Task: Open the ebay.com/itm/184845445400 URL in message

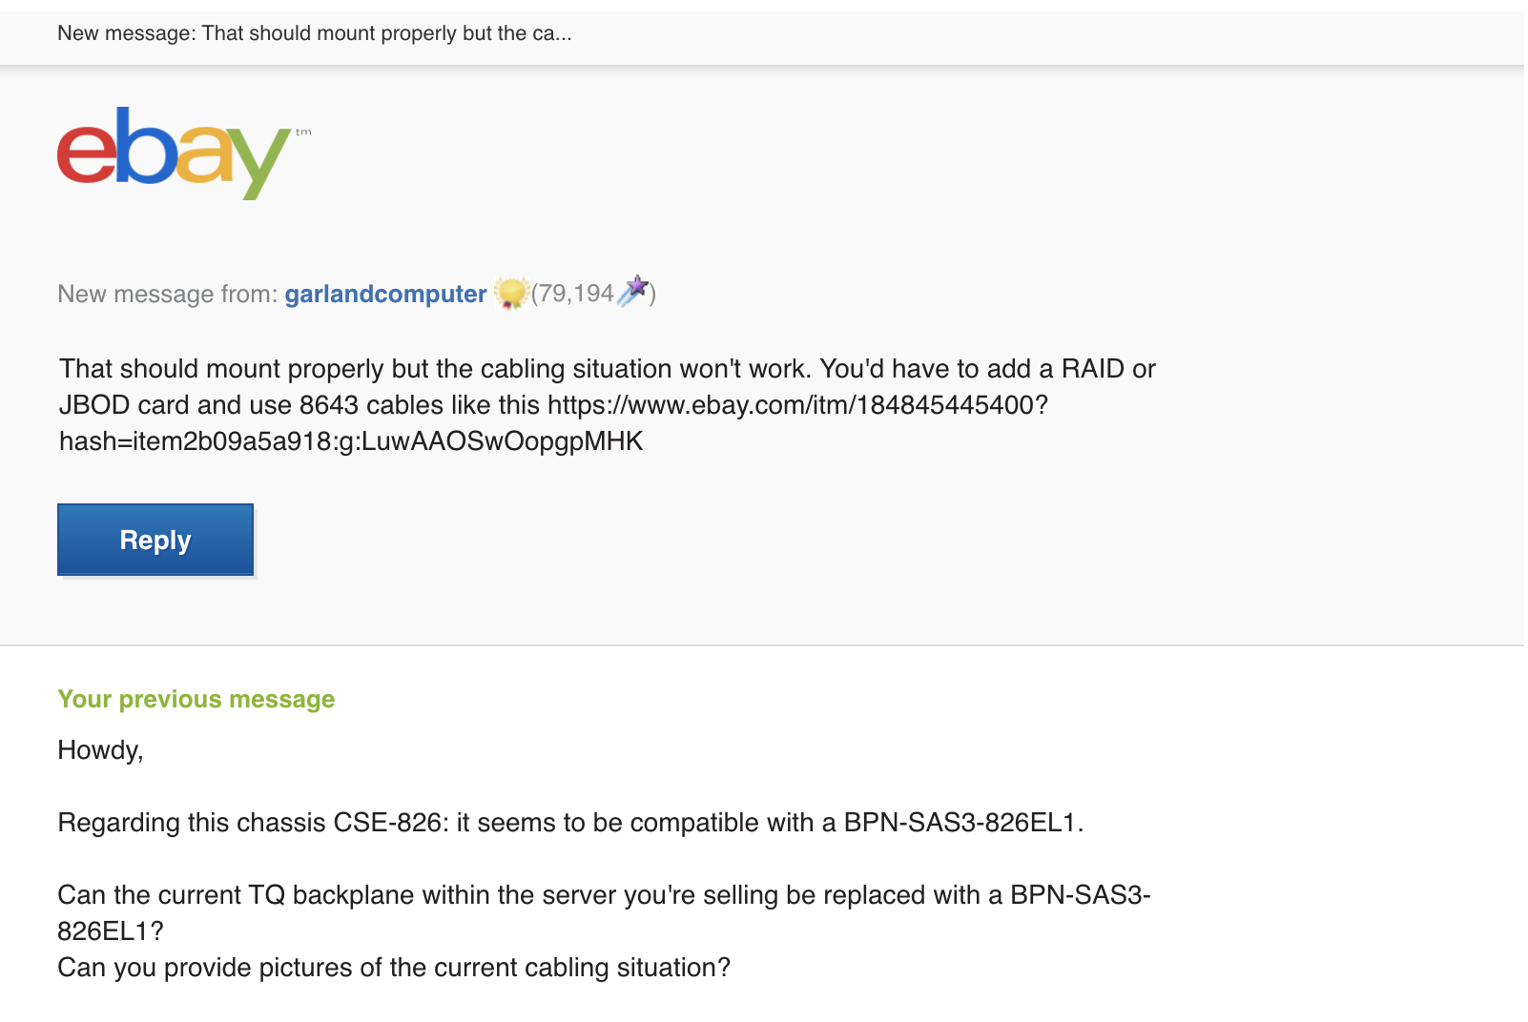Action: pyautogui.click(x=797, y=405)
